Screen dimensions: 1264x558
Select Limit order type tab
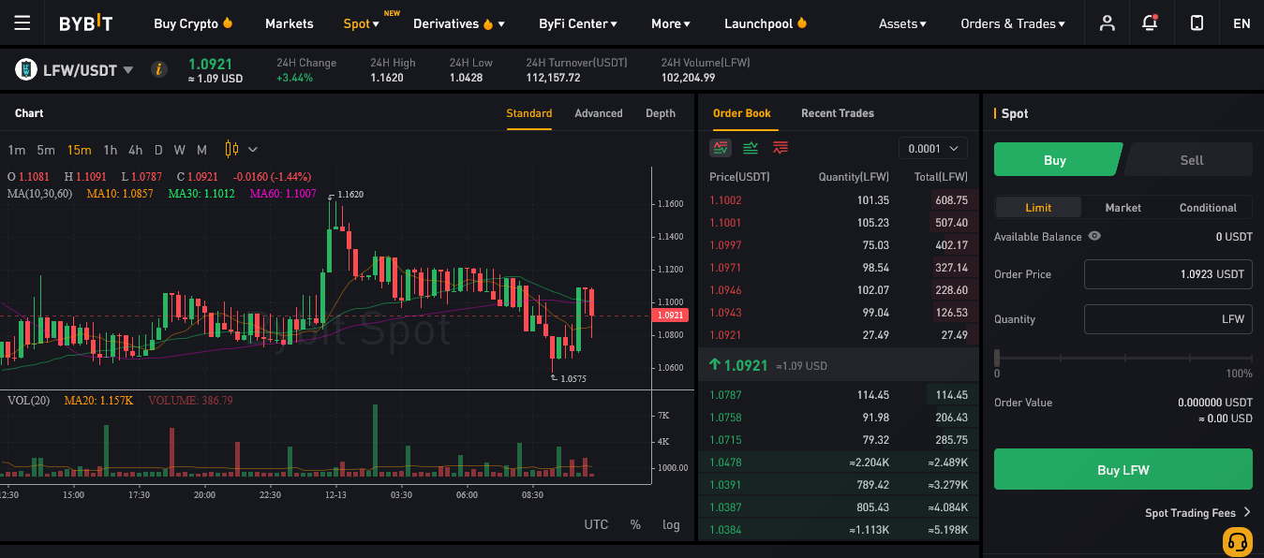1038,208
